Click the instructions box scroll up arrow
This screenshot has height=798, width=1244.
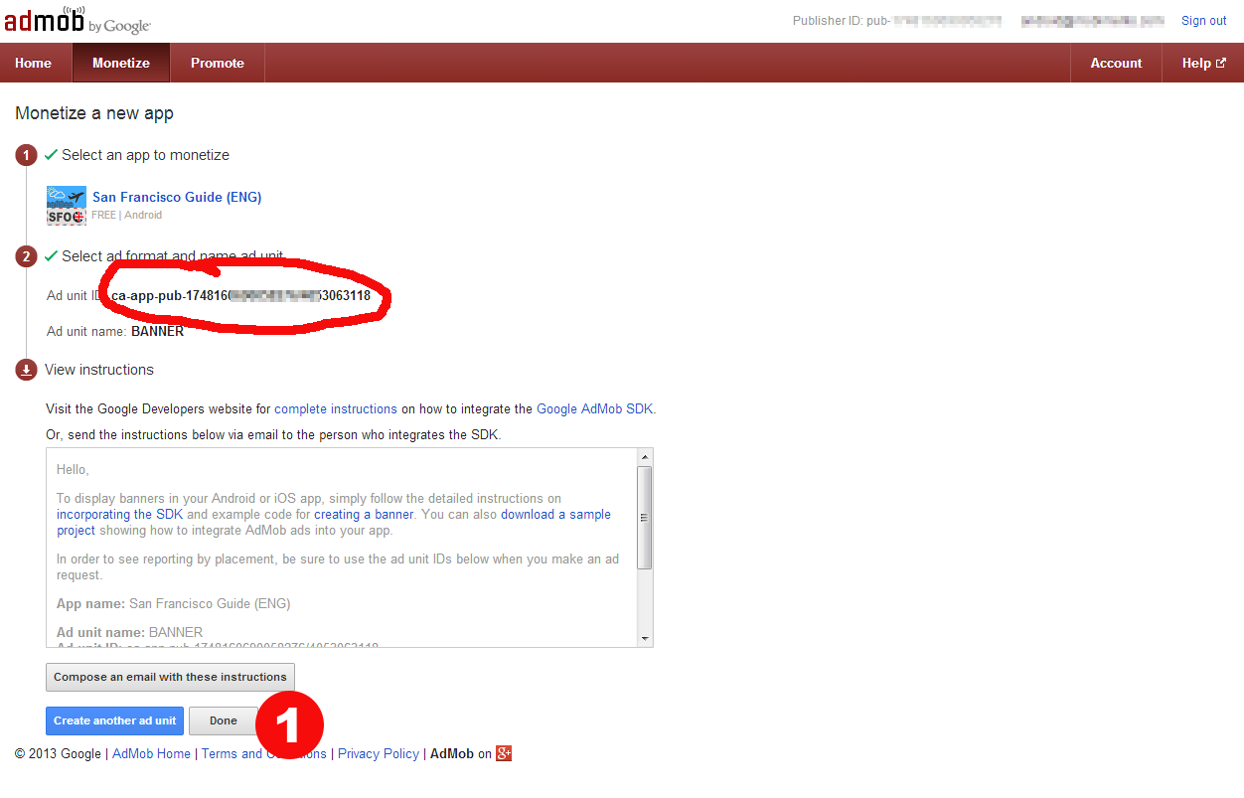point(644,457)
